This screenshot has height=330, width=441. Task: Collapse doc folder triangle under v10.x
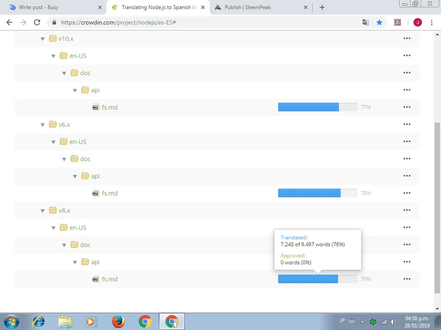(x=64, y=73)
